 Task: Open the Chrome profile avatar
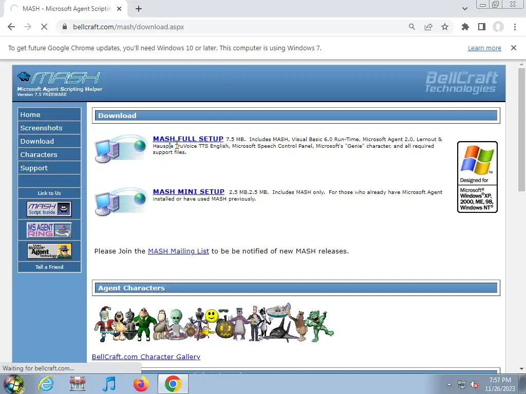point(498,27)
